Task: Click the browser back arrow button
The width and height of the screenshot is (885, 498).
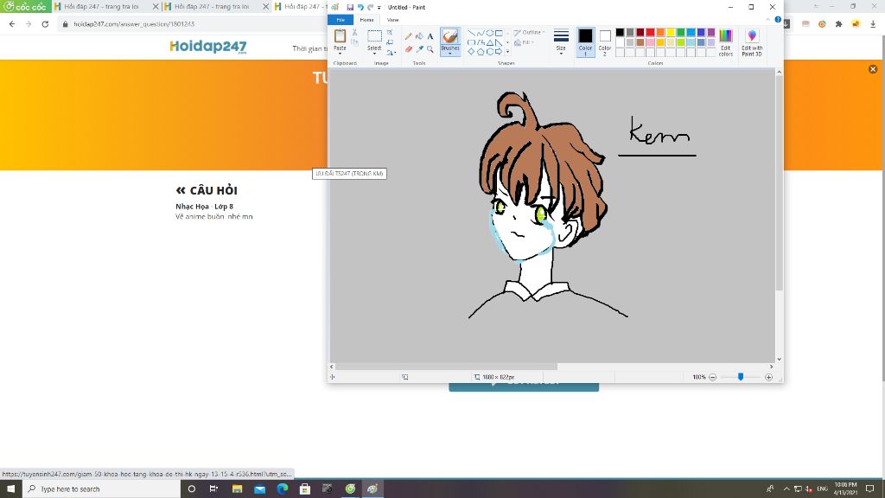Action: coord(12,24)
